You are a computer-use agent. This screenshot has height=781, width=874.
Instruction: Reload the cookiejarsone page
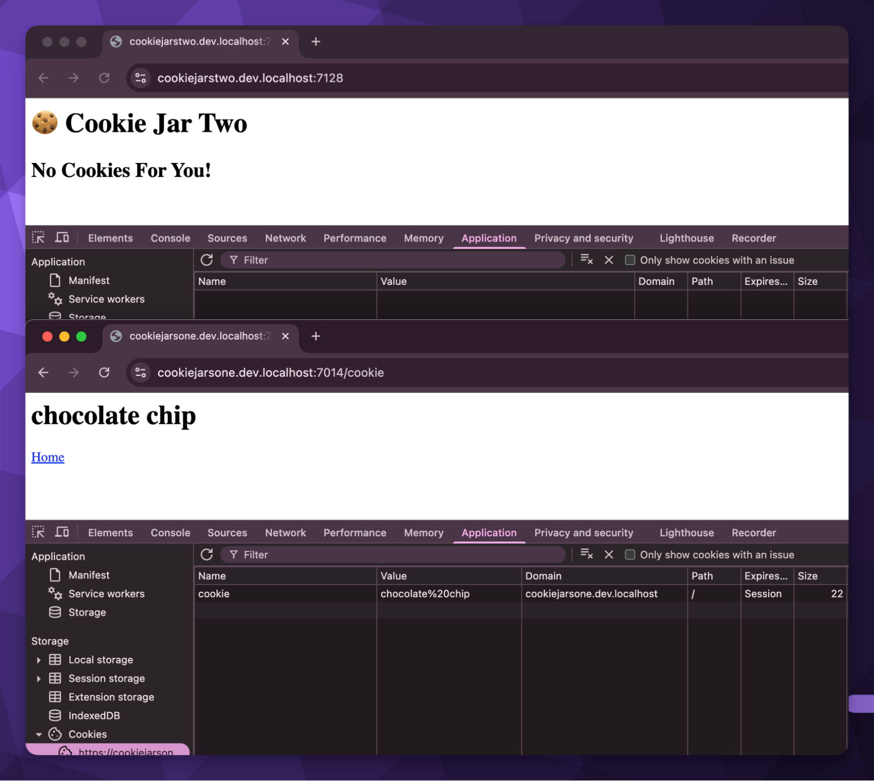(x=104, y=372)
